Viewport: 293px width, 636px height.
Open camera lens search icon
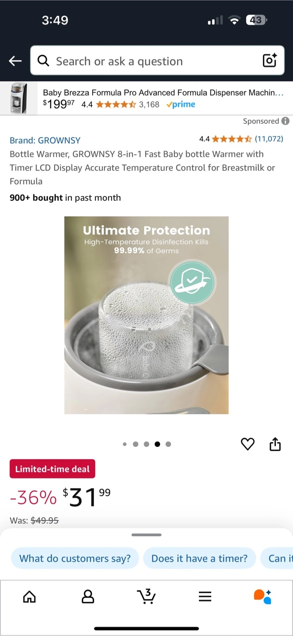tap(270, 61)
